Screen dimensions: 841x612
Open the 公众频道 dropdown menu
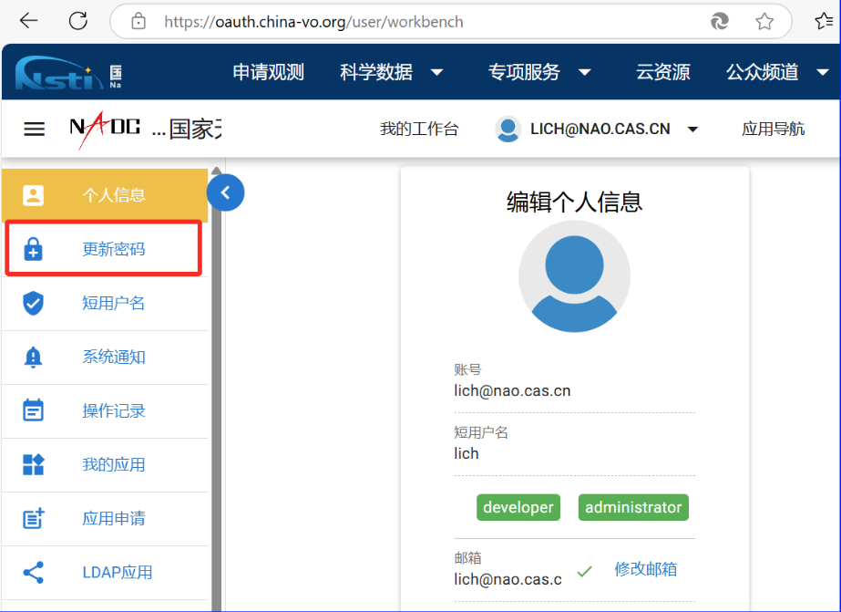(775, 72)
